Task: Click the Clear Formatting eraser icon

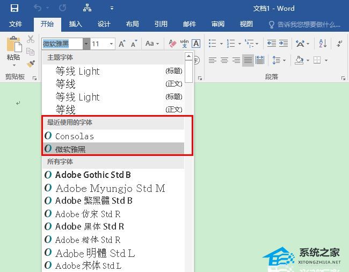Action: tap(172, 44)
